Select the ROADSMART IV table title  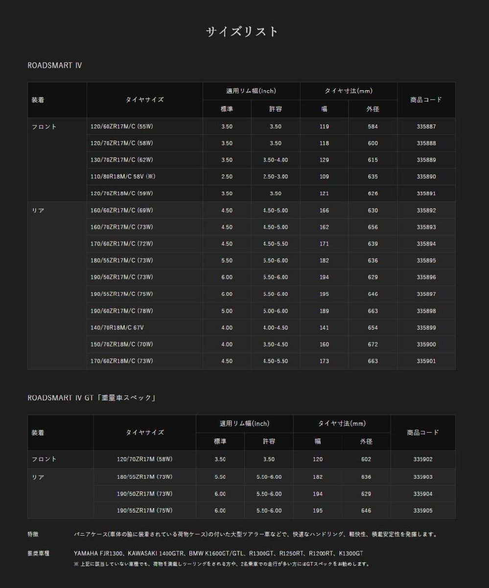coord(55,65)
